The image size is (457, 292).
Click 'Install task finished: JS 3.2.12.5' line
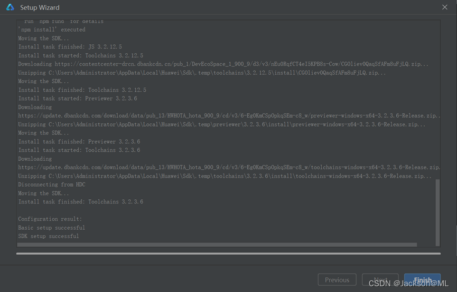[x=70, y=46]
